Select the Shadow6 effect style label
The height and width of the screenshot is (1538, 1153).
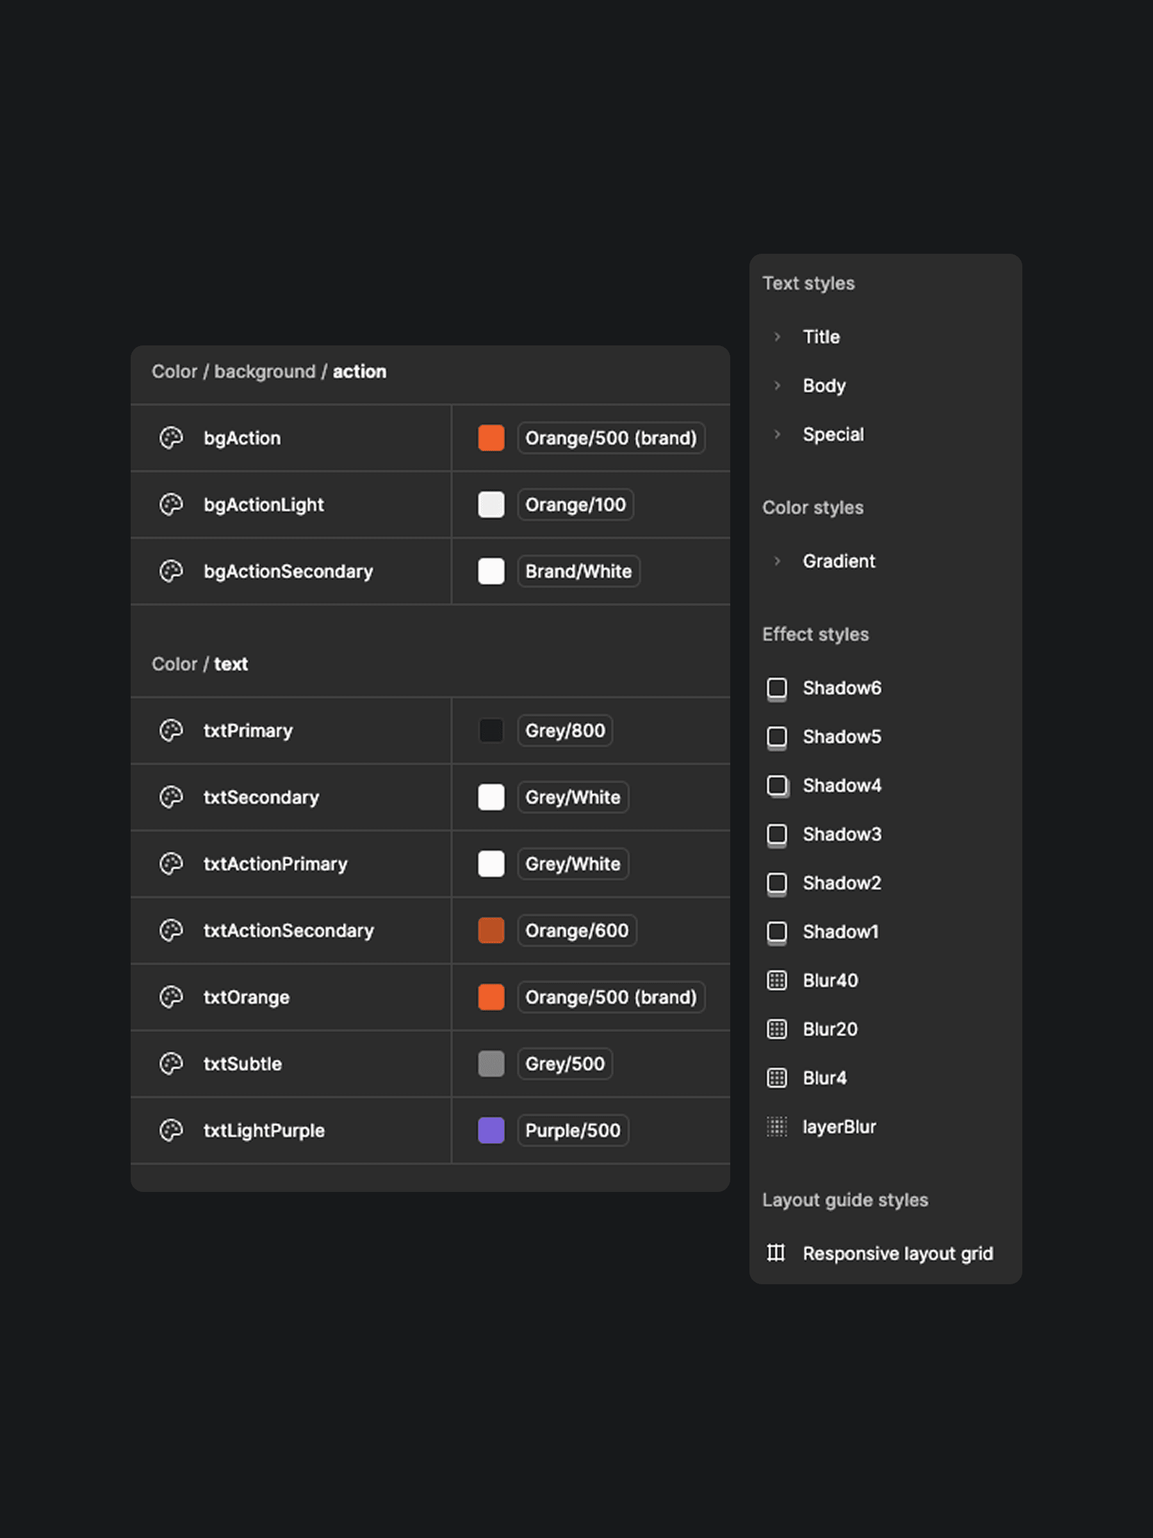[x=842, y=688]
